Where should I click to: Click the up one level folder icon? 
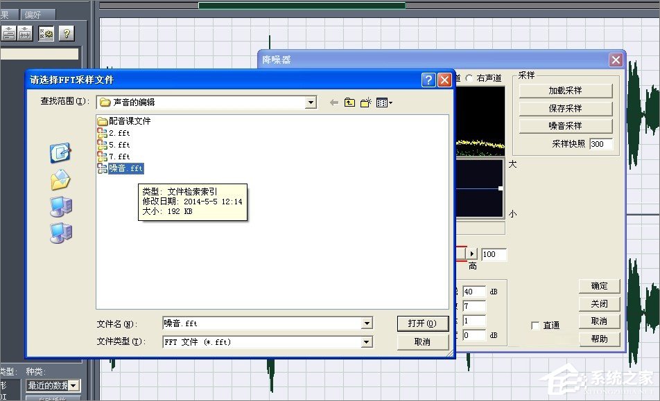(349, 102)
